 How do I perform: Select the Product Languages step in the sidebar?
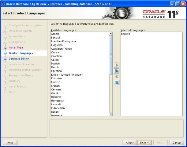21,53
